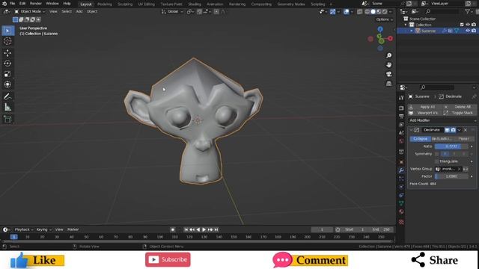Select the Annotate tool
This screenshot has width=479, height=269.
coord(7,96)
